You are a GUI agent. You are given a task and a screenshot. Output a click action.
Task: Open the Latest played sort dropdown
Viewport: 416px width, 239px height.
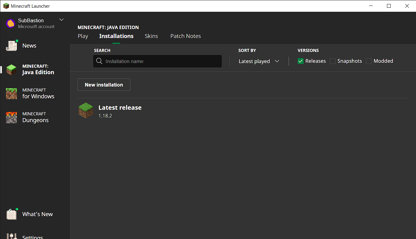tap(259, 61)
